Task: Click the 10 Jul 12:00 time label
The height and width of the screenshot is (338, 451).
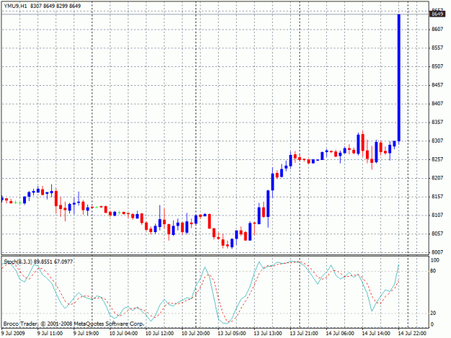Action: (x=159, y=333)
